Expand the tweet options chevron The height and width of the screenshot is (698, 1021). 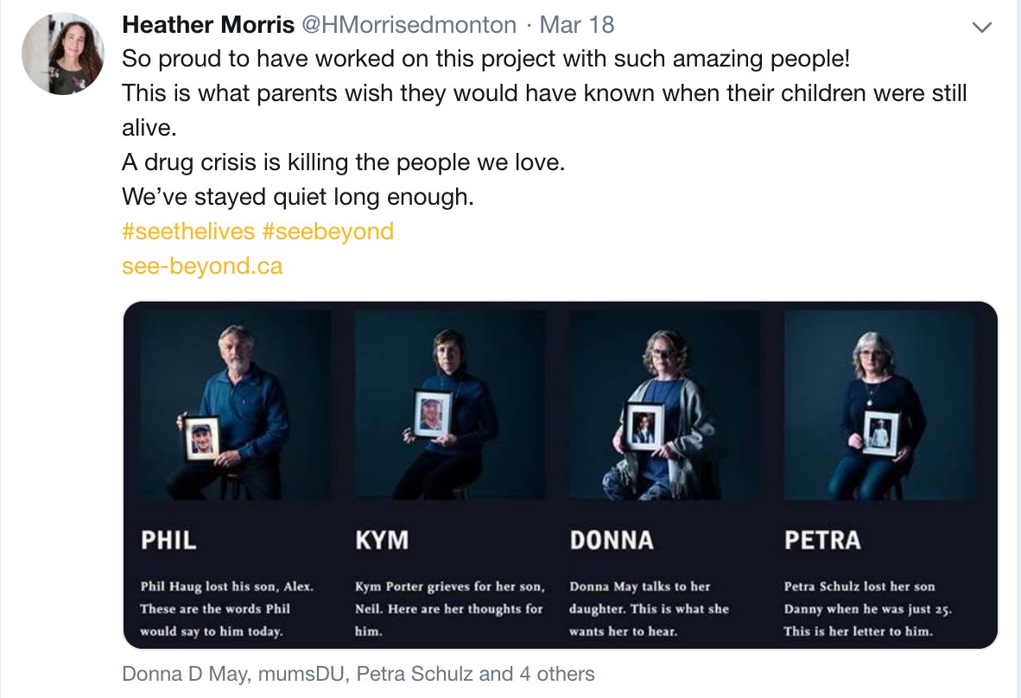point(981,27)
